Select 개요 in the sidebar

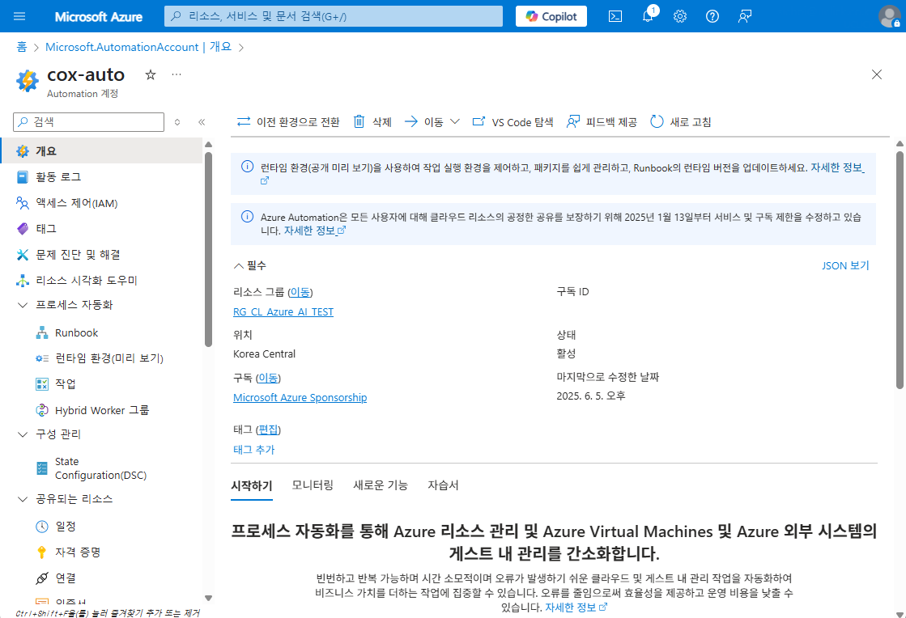click(102, 150)
